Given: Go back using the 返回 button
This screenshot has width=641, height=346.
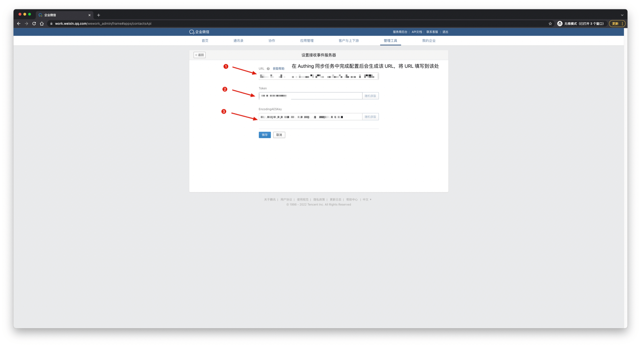Looking at the screenshot, I should click(x=200, y=55).
